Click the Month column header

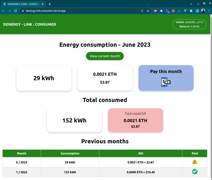point(22,153)
